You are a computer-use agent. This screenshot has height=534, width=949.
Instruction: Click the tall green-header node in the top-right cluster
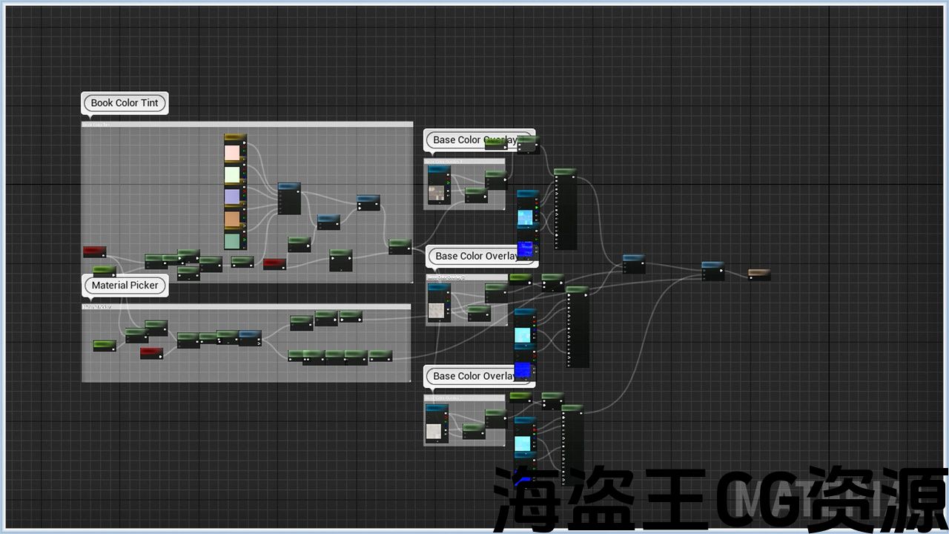pyautogui.click(x=565, y=211)
